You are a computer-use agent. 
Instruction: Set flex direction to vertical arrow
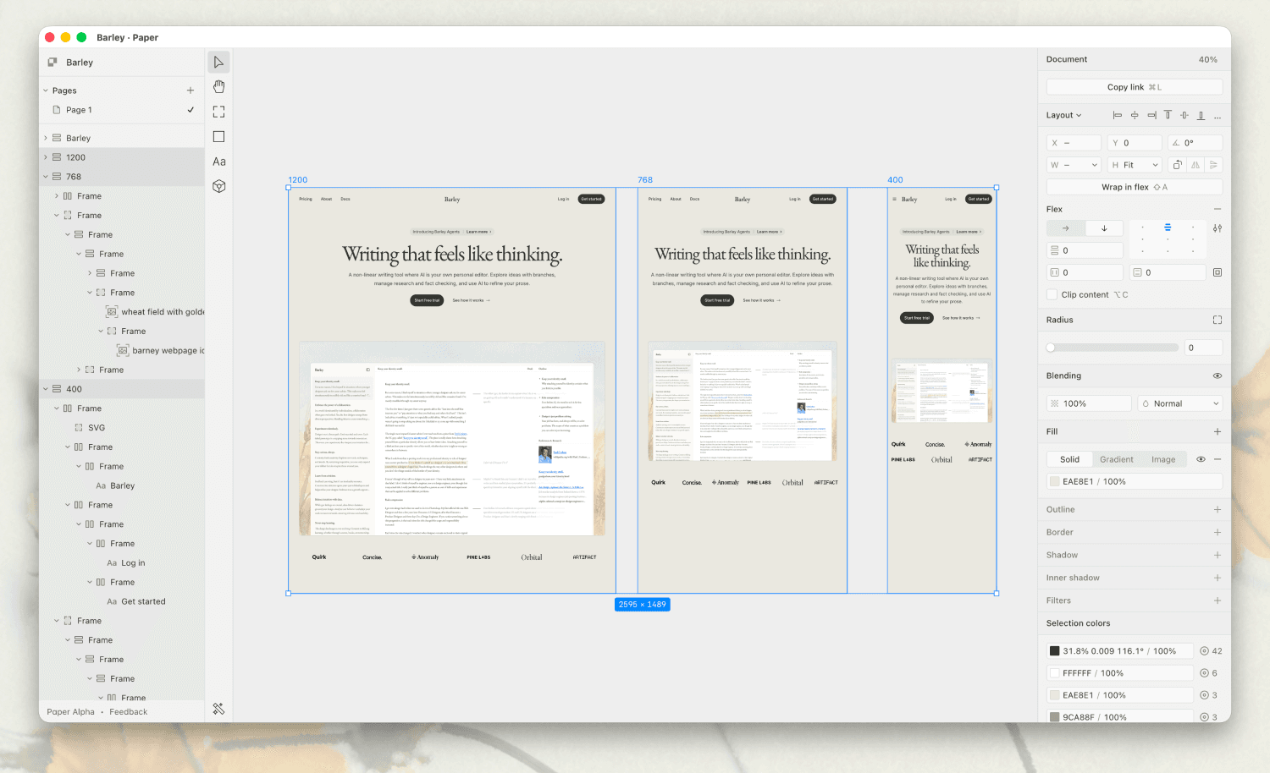coord(1104,228)
